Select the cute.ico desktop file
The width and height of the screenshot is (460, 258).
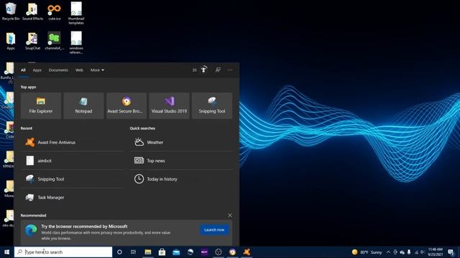[x=55, y=11]
